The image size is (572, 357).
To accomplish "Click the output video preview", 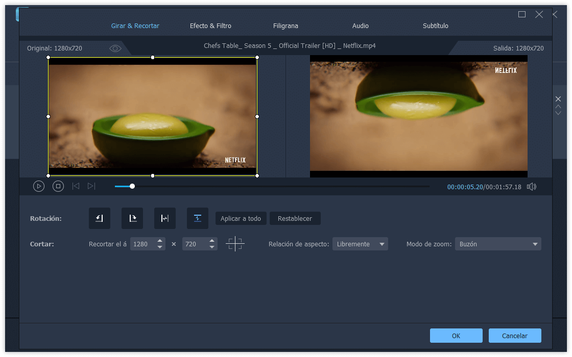I will pyautogui.click(x=419, y=116).
